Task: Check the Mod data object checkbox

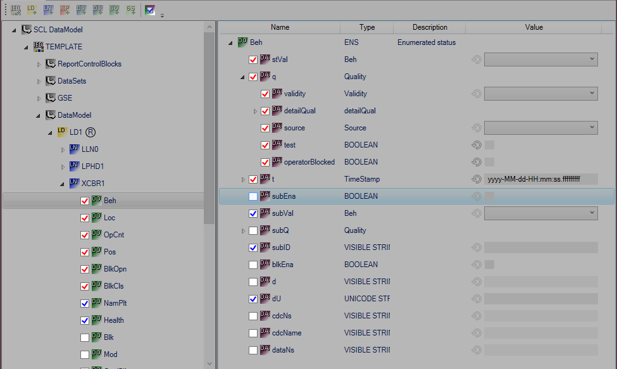Action: pos(85,354)
